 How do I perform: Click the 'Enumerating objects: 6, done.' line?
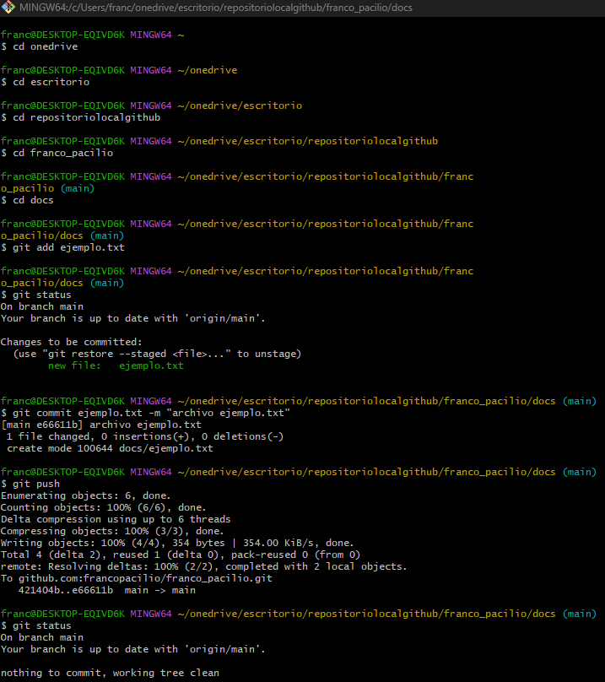tap(86, 495)
